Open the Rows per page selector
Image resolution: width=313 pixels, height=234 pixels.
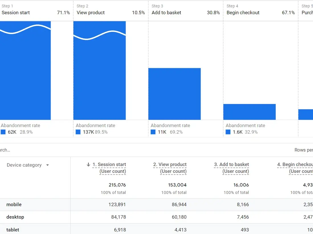pyautogui.click(x=303, y=150)
